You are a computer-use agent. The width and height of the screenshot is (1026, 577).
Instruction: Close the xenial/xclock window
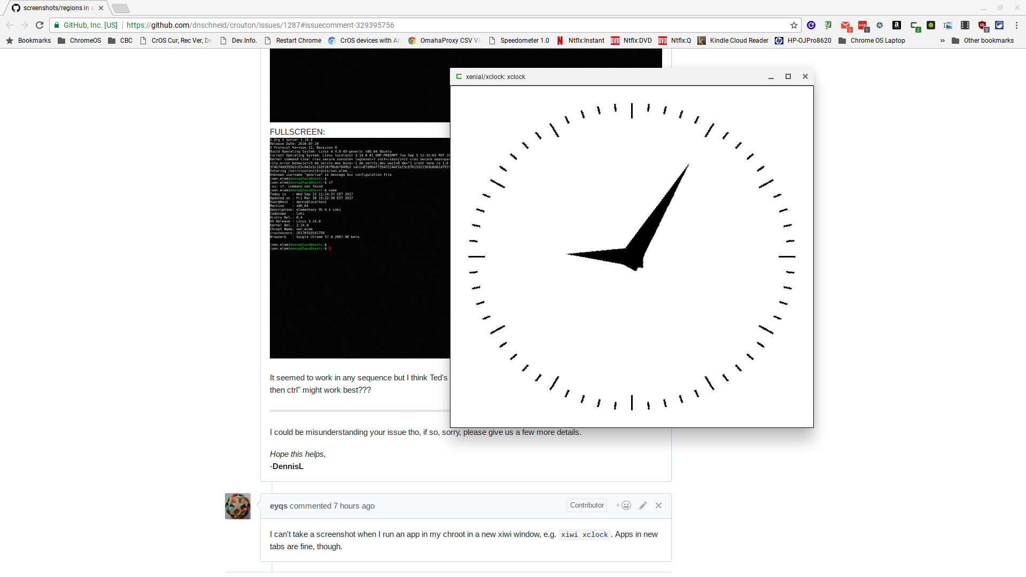coord(805,77)
